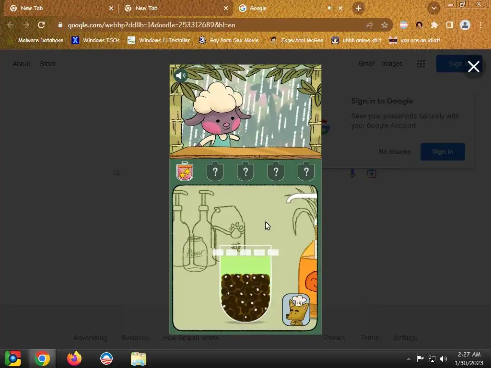The image size is (491, 368).
Task: Open Business footer link
Action: point(135,338)
